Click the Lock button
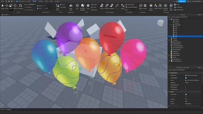 94,7
